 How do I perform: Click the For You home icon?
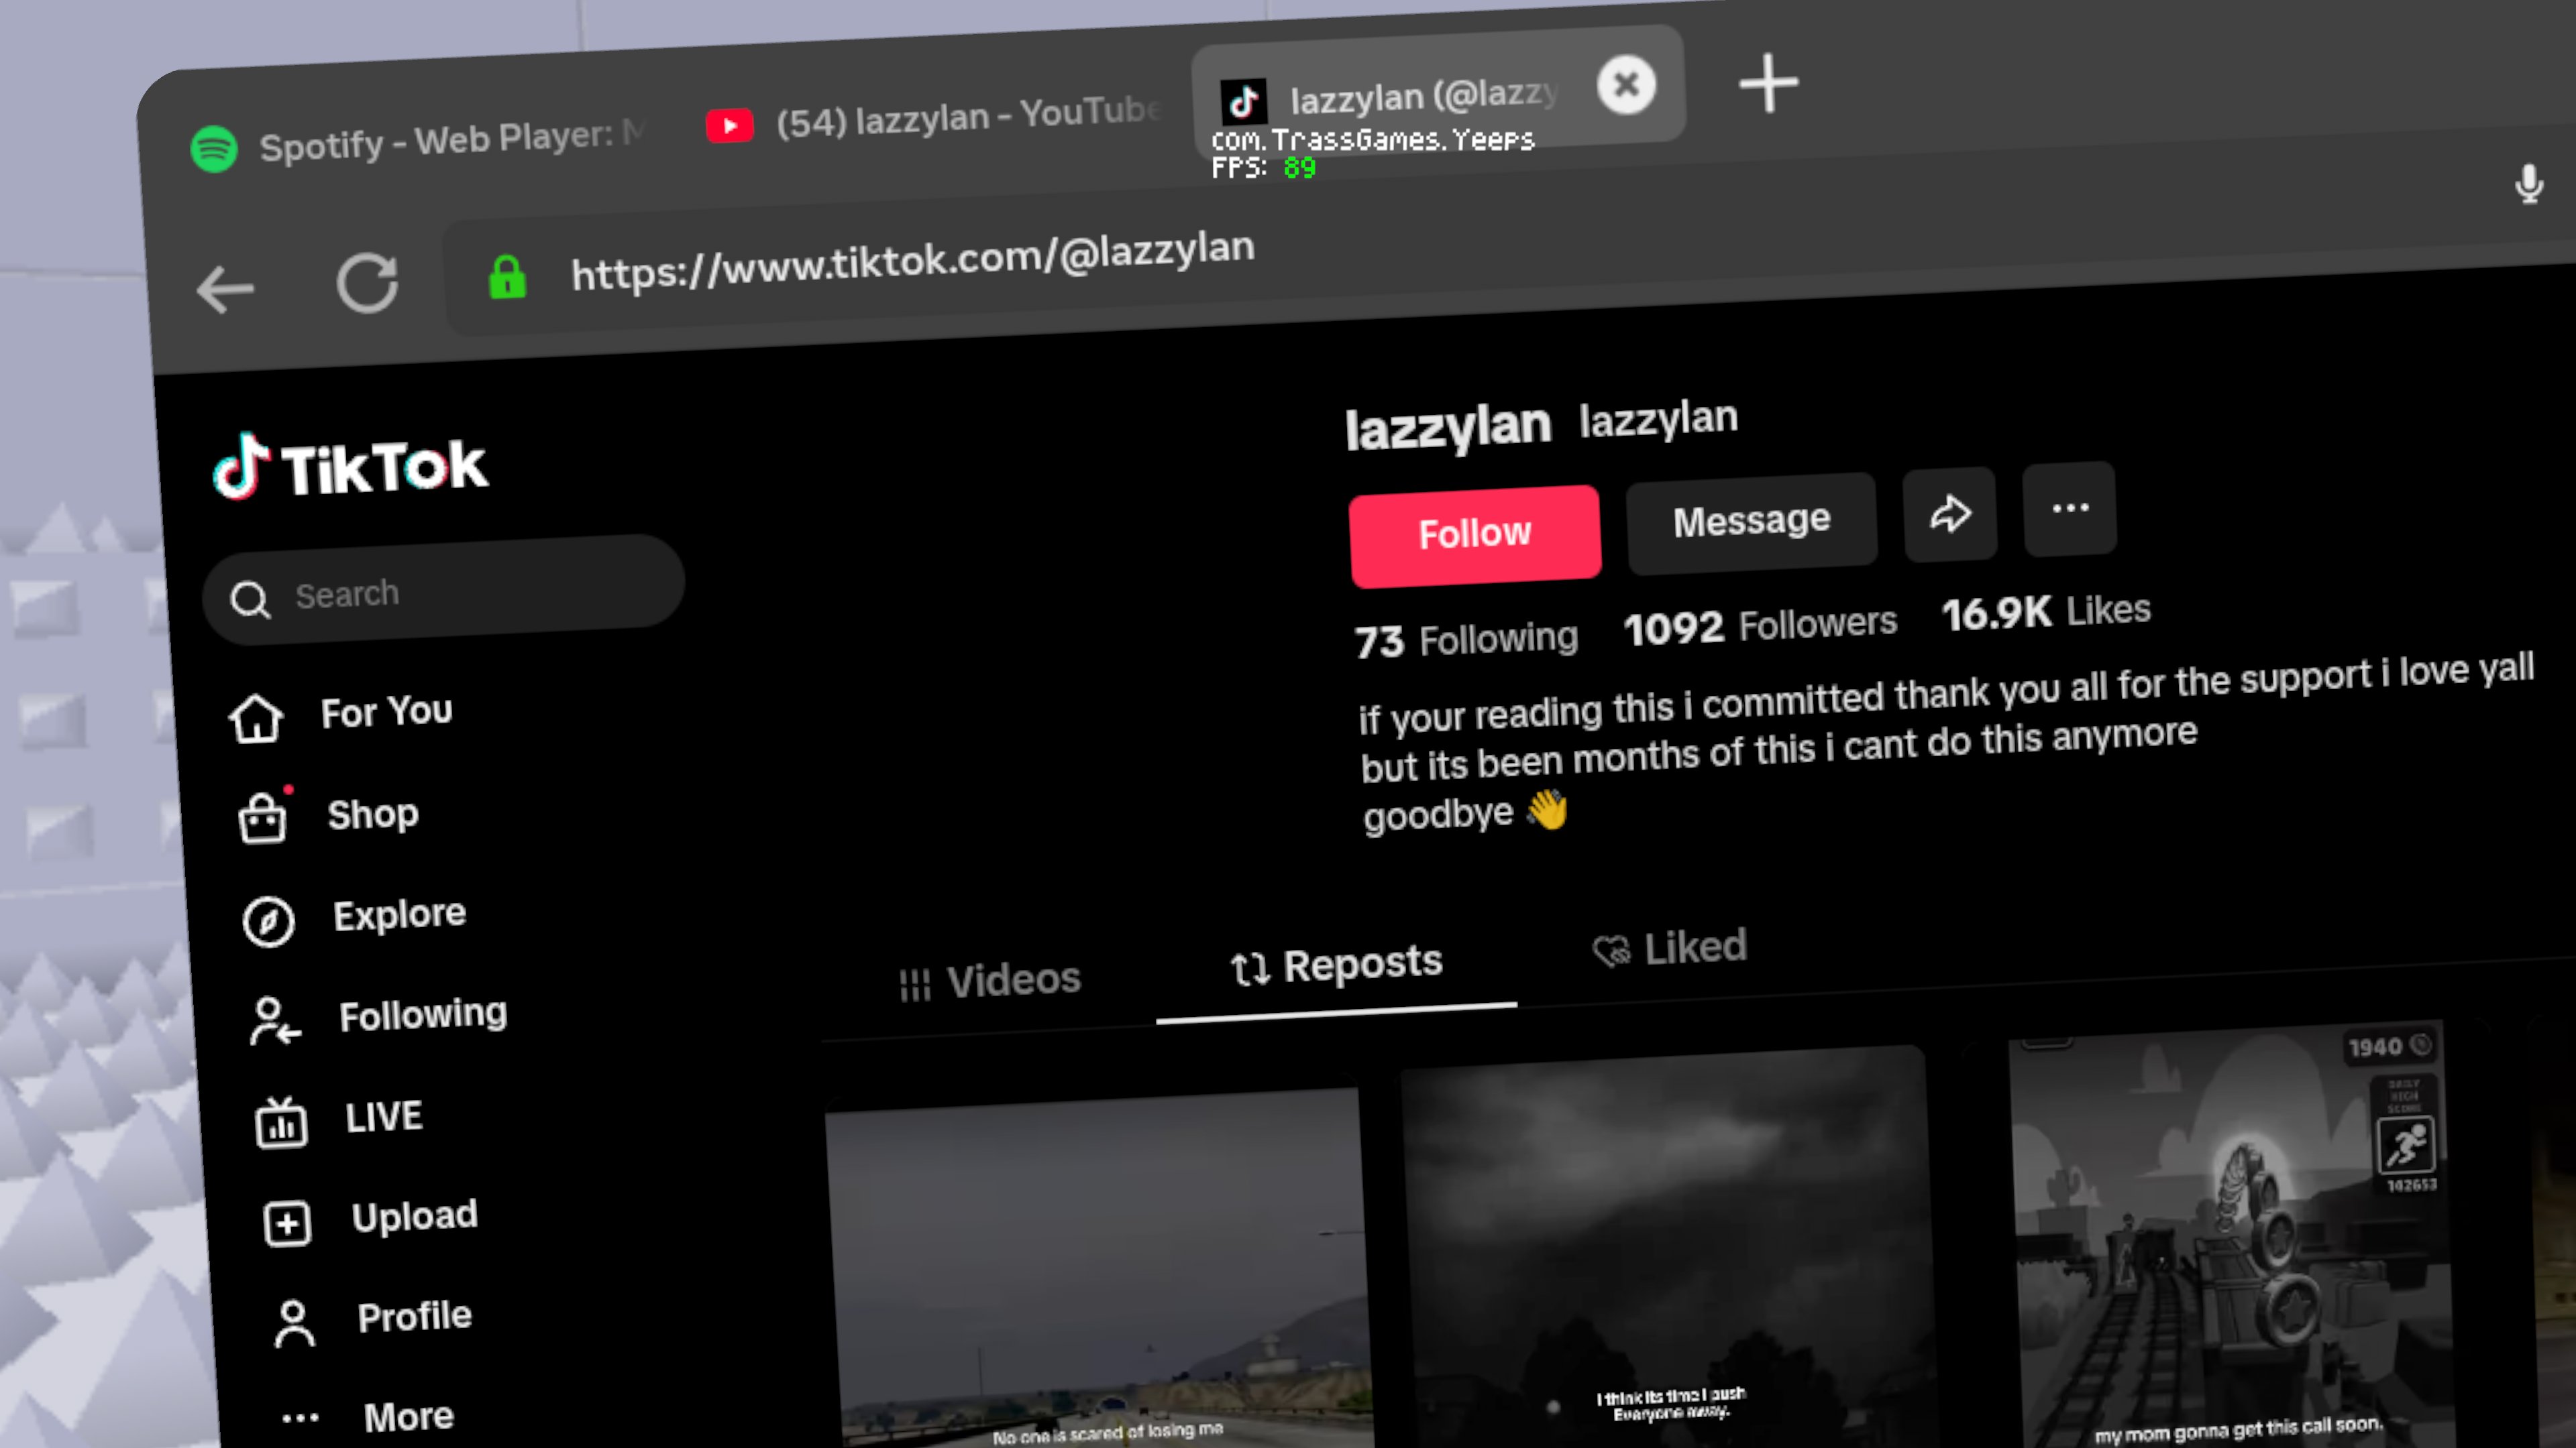coord(256,719)
